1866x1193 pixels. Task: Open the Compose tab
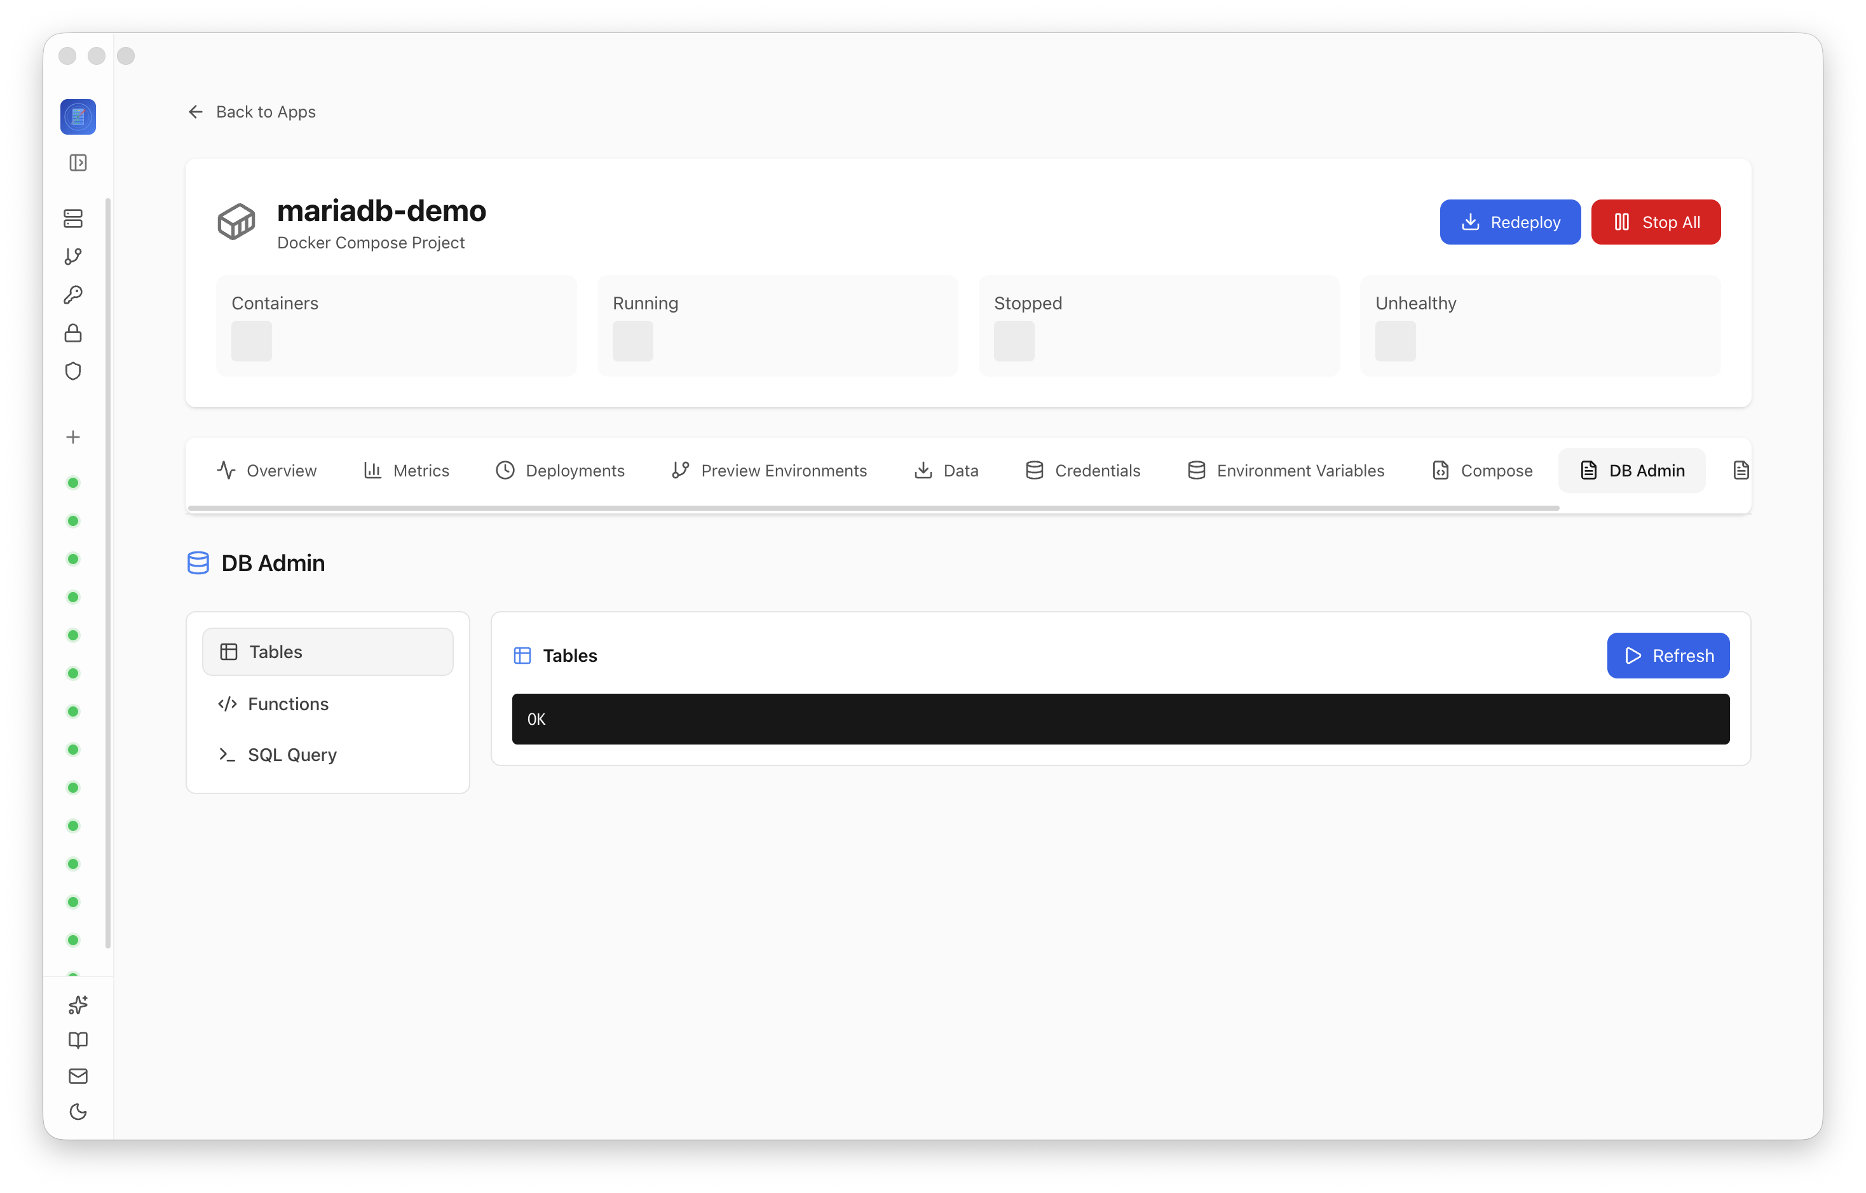click(1482, 470)
